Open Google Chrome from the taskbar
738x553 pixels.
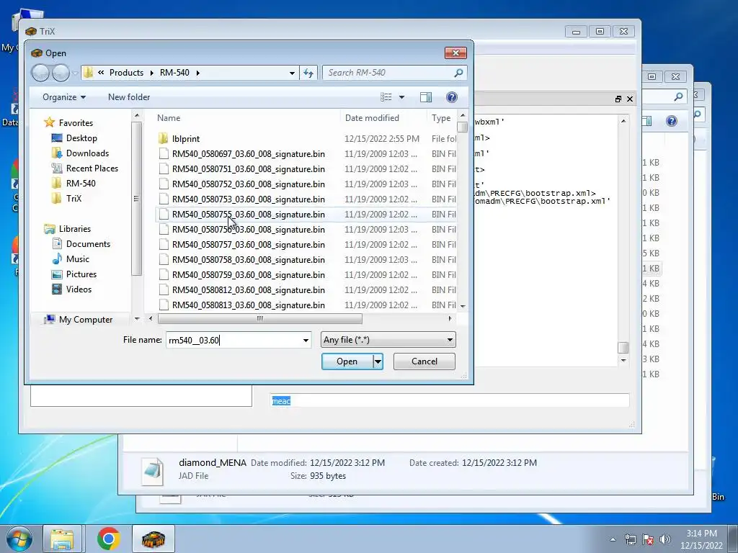pyautogui.click(x=109, y=539)
